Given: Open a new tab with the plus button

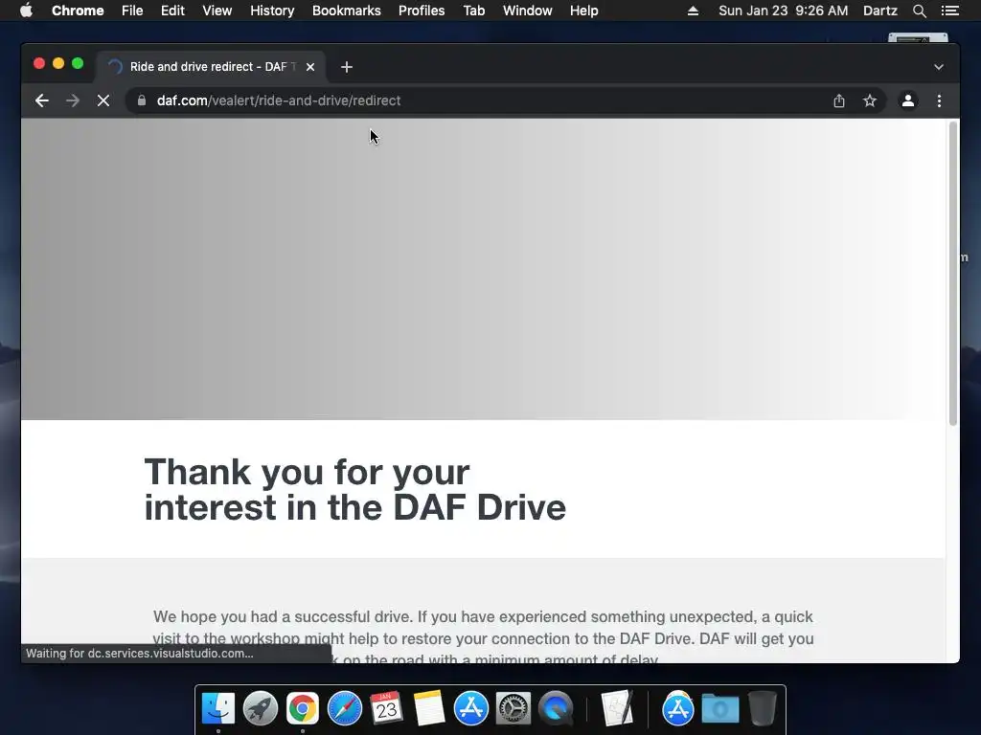Looking at the screenshot, I should click(347, 67).
